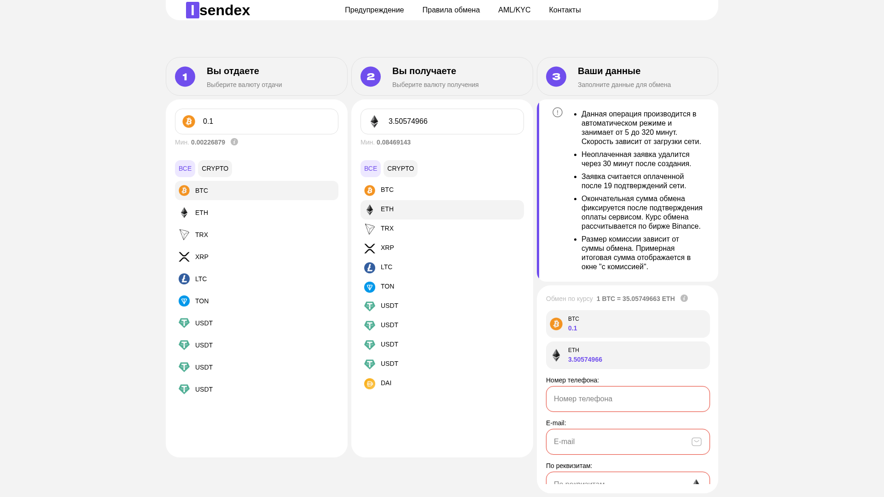Select CRYPTO tab in Вы получаете column

point(401,168)
